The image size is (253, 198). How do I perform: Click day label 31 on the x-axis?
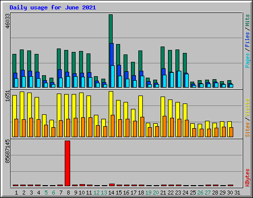tap(237, 193)
